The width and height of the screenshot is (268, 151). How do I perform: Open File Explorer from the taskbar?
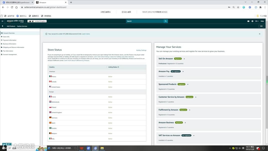pyautogui.click(x=102, y=148)
